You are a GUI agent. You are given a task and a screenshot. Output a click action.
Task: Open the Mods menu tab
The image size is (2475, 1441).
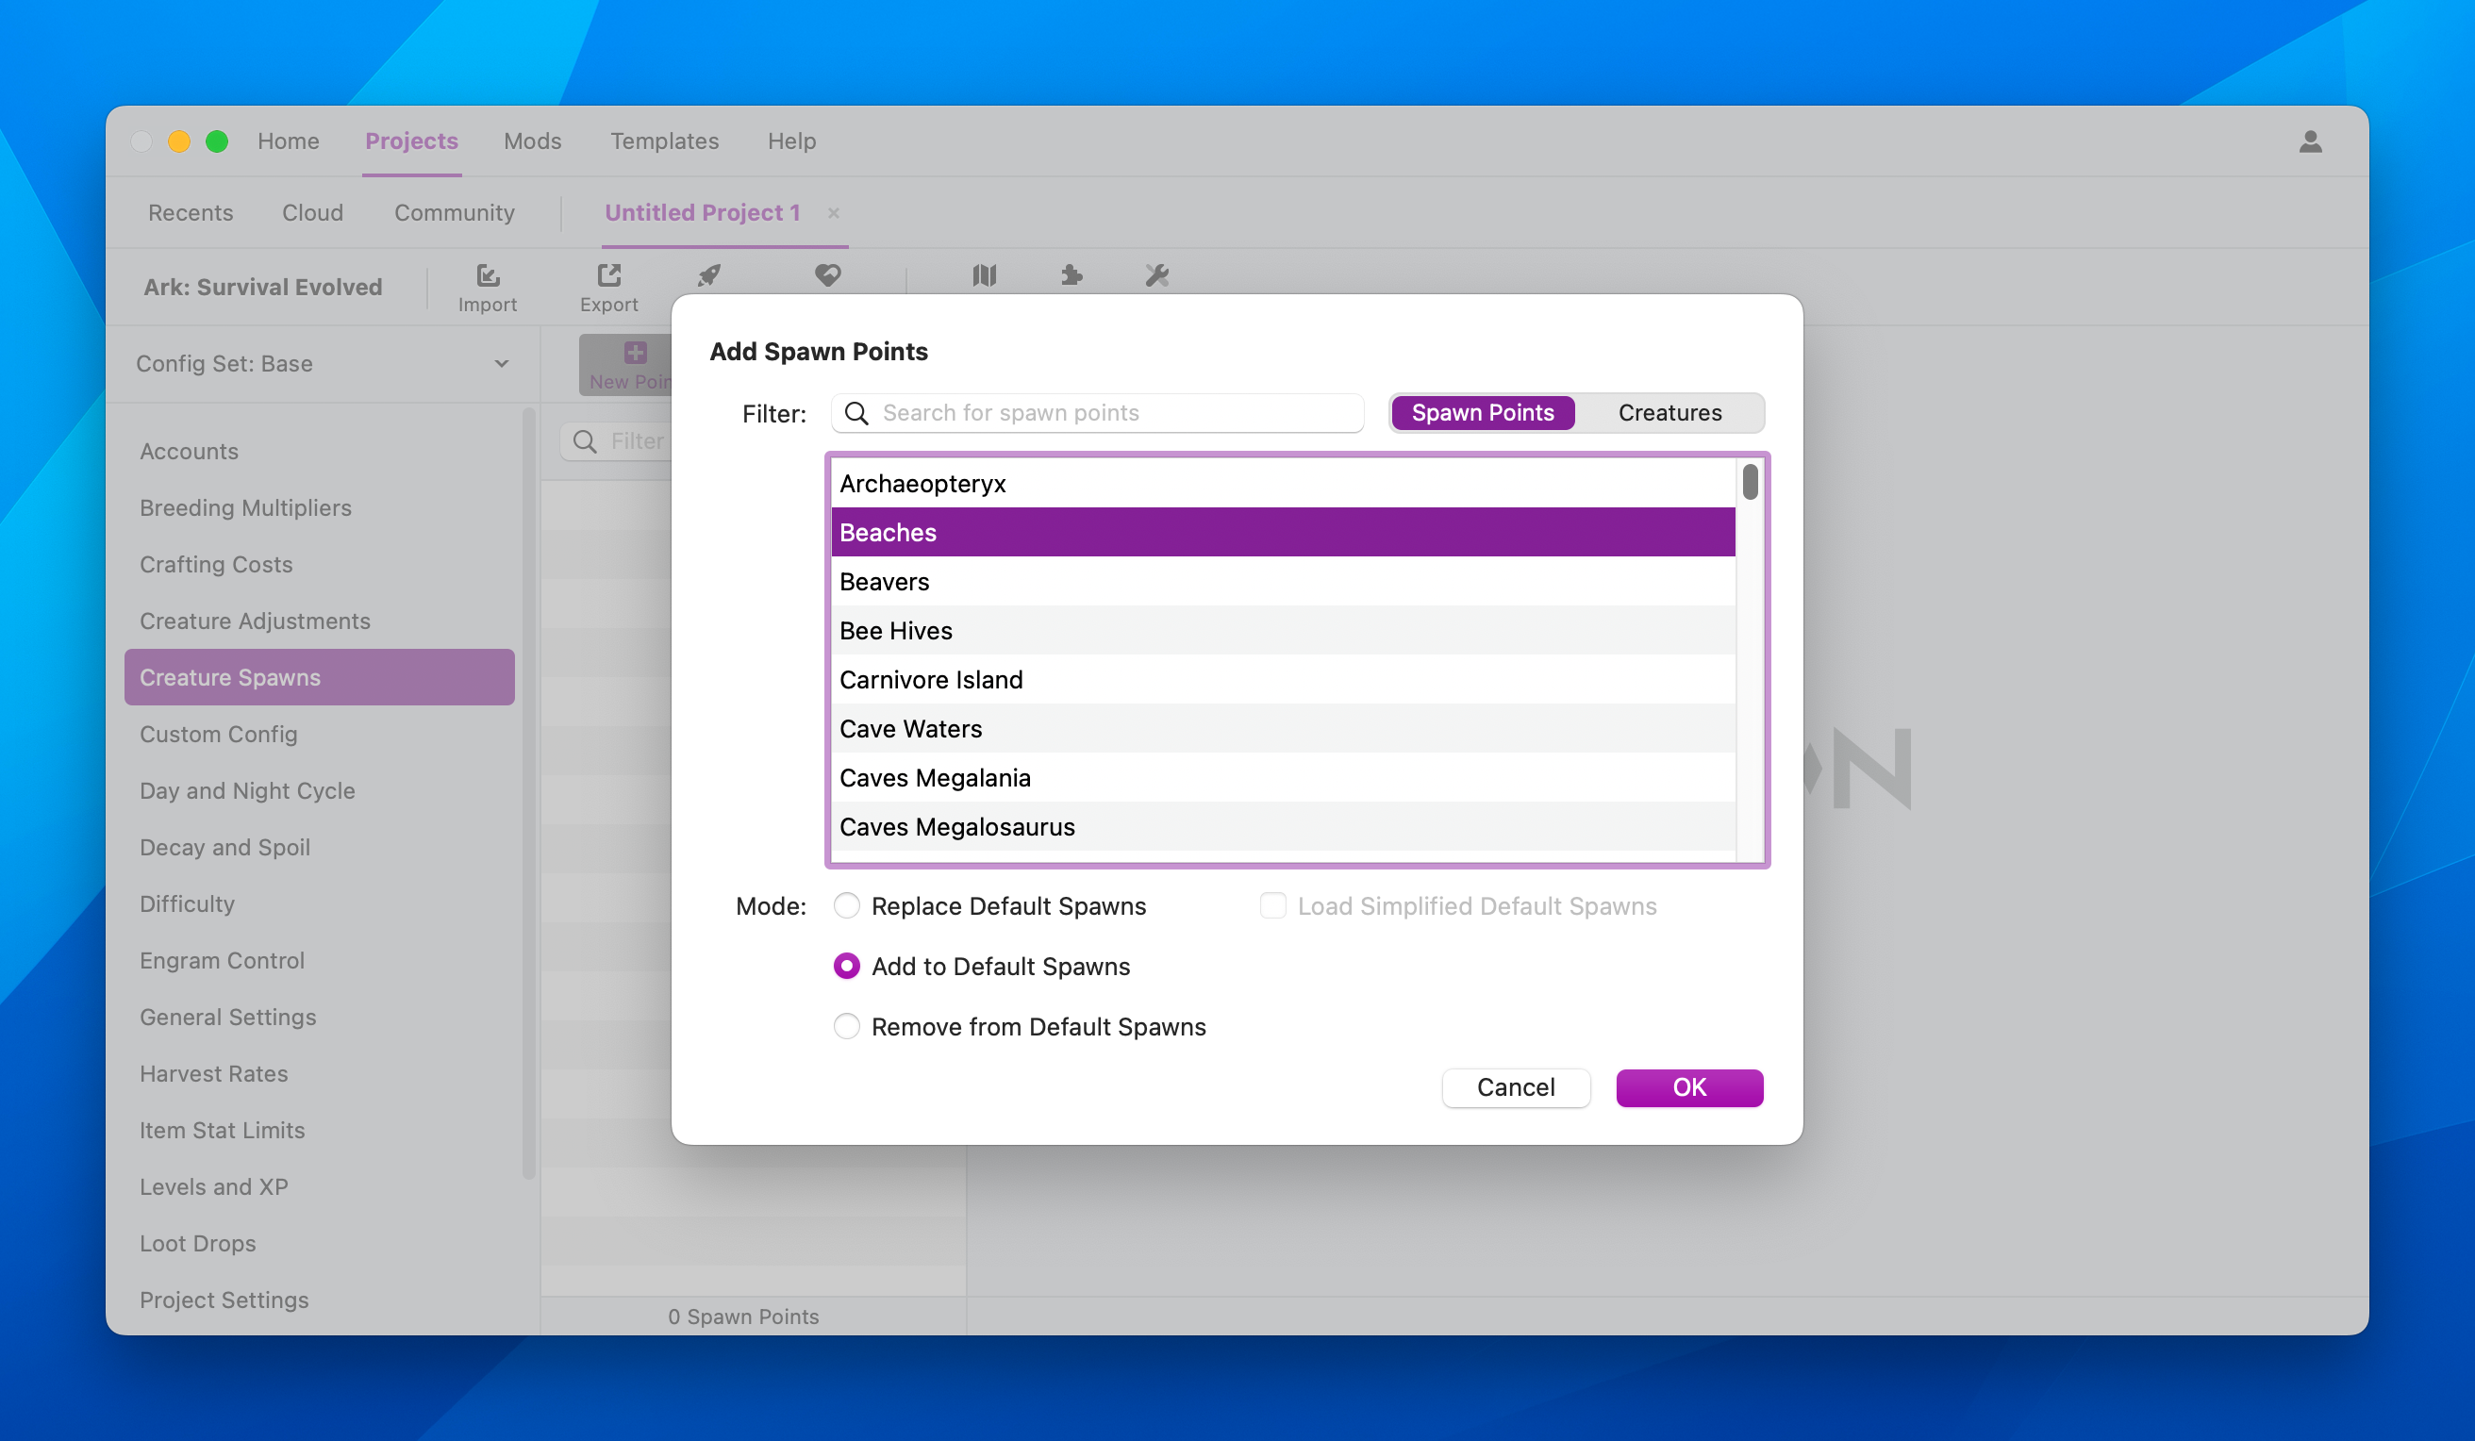tap(532, 141)
